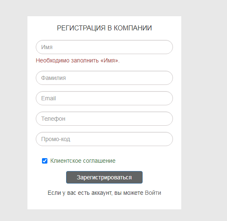This screenshot has width=227, height=221.
Task: Click the Зарегистрироваться button
Action: (104, 177)
